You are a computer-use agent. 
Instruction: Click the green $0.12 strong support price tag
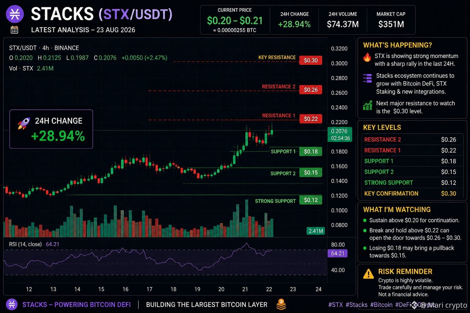(x=311, y=200)
